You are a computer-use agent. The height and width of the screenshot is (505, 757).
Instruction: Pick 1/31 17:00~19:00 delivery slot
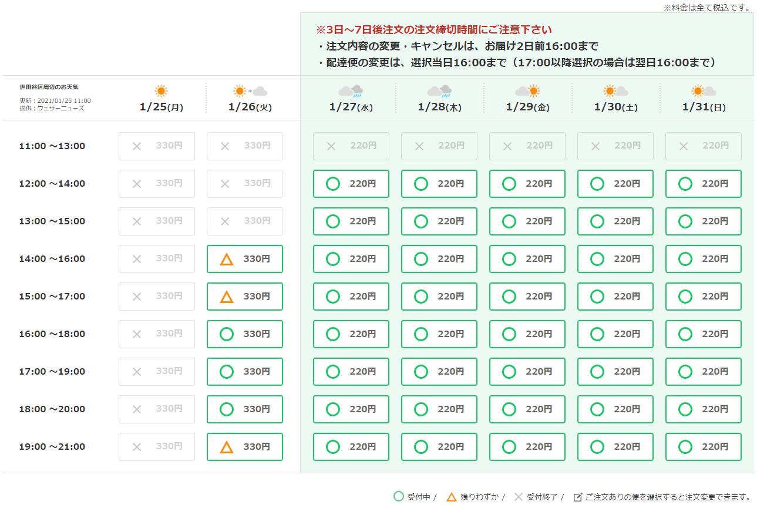click(x=704, y=372)
